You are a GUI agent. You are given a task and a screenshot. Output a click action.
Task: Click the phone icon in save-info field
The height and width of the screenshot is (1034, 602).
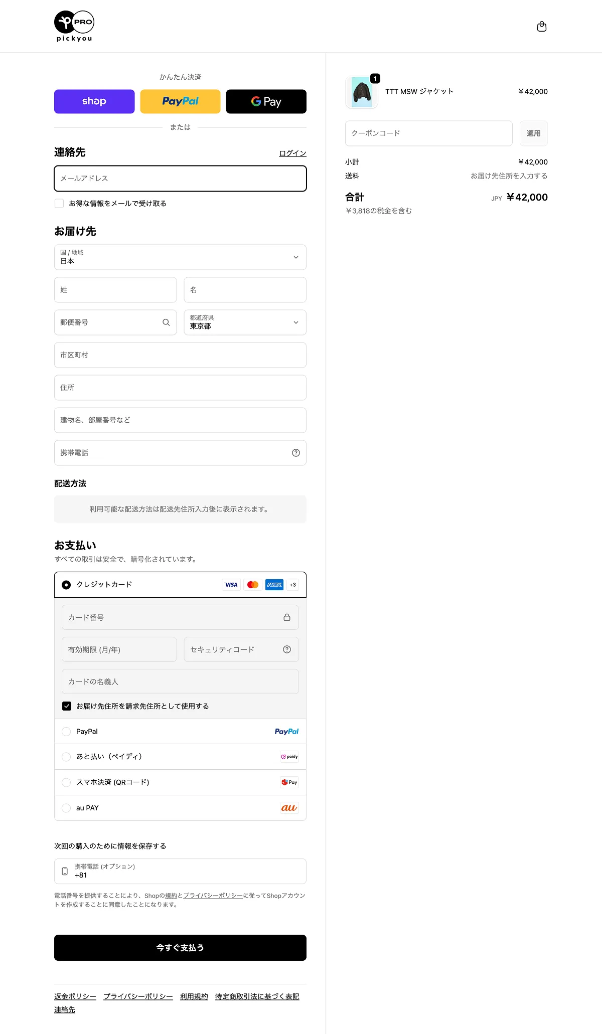65,871
